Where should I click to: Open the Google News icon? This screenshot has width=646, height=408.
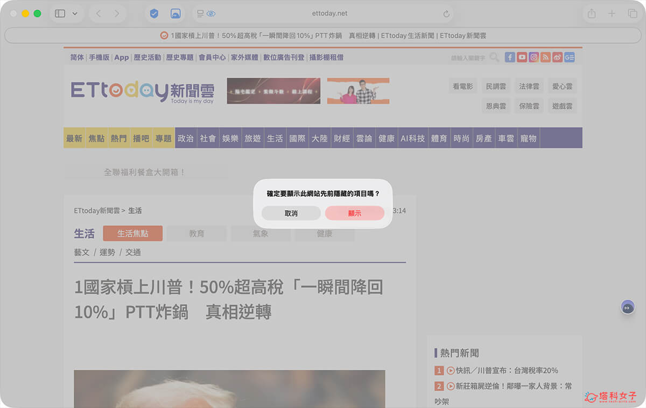click(570, 57)
